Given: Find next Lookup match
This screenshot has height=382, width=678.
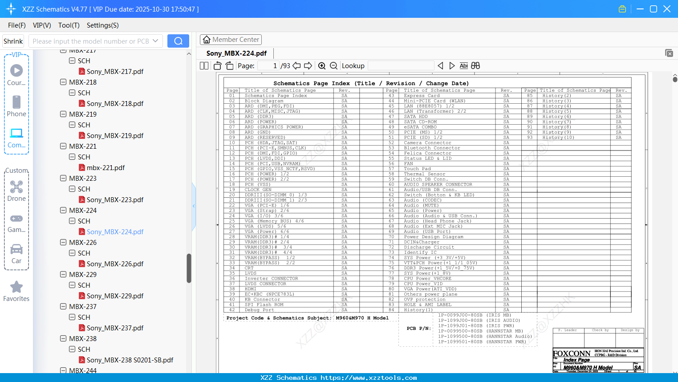Looking at the screenshot, I should click(x=452, y=66).
